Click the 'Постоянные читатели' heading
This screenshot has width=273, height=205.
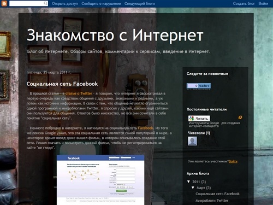click(206, 109)
